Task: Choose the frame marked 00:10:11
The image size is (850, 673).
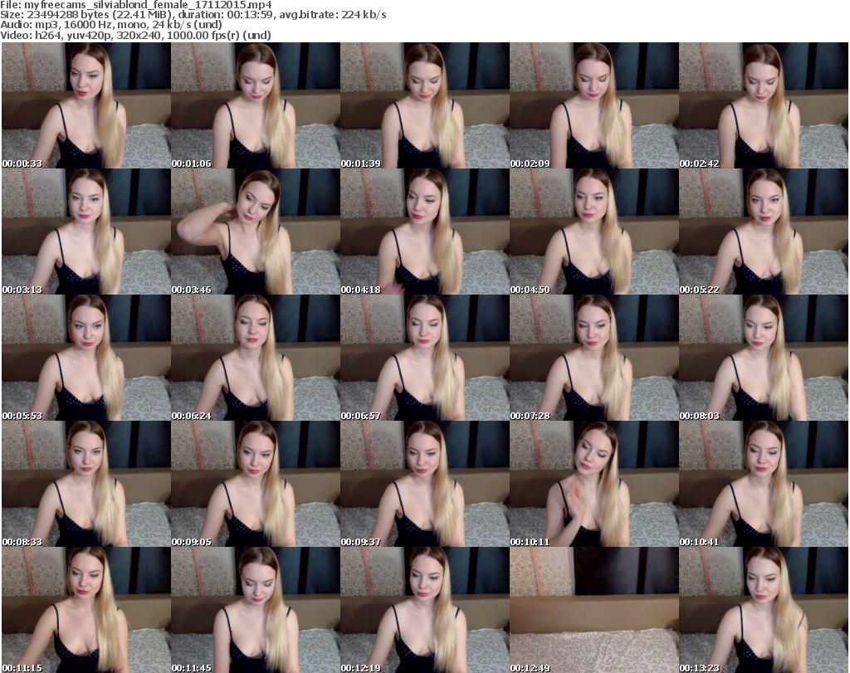Action: (x=594, y=484)
